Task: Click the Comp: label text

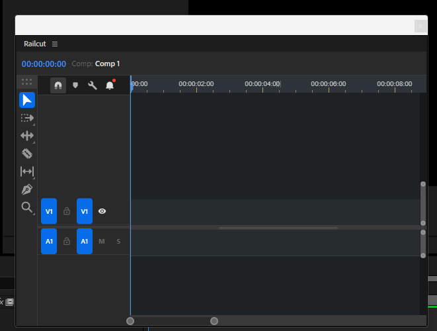Action: pos(82,64)
